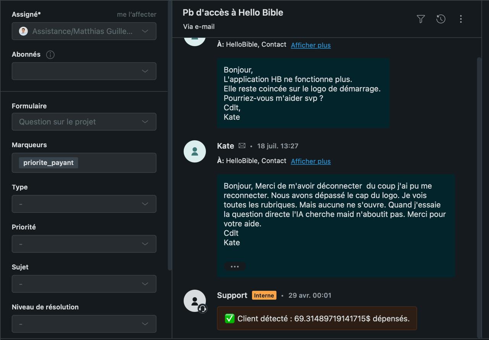This screenshot has width=489, height=340.
Task: Click the conversation vertical scrollbar
Action: pos(479,197)
